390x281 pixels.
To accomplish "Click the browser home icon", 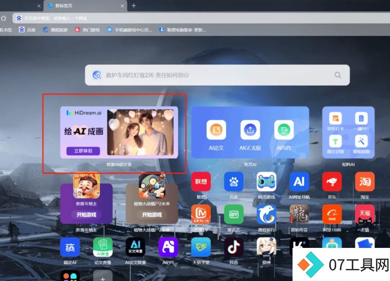I will pos(4,18).
